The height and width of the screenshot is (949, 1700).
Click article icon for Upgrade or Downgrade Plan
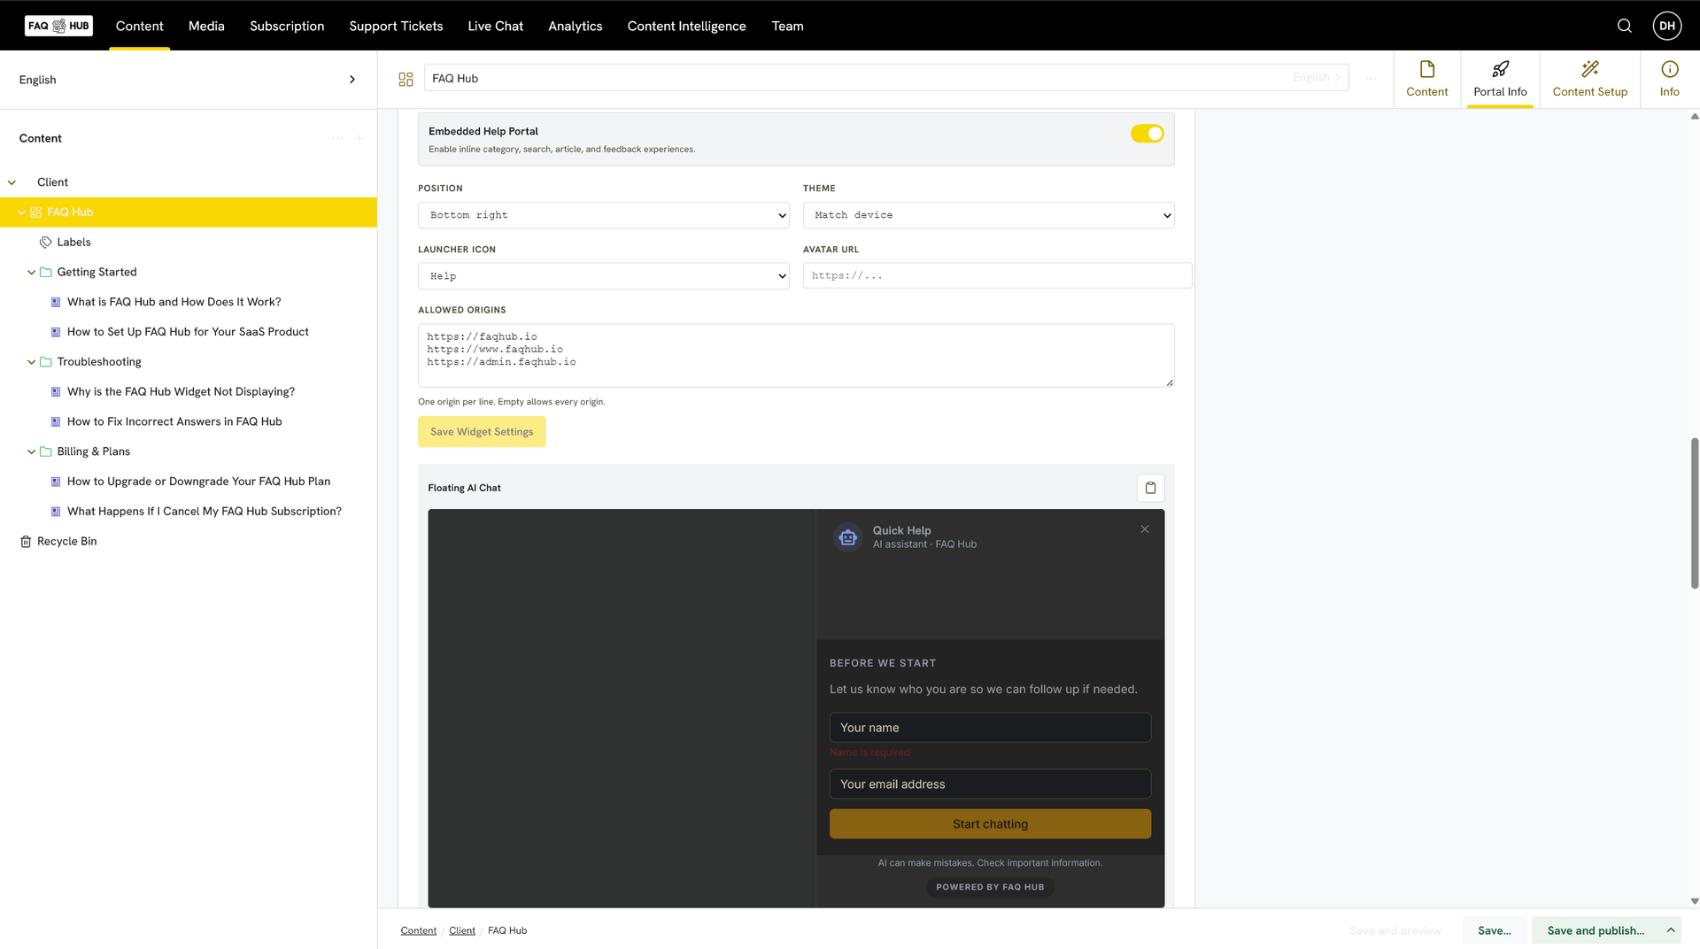tap(56, 482)
